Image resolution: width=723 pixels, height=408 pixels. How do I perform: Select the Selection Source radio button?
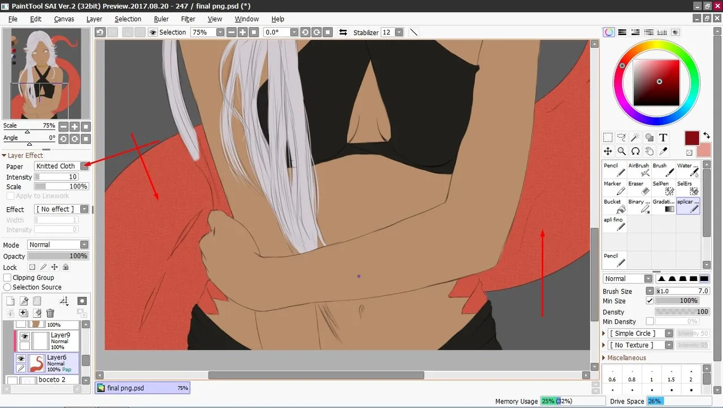[7, 287]
